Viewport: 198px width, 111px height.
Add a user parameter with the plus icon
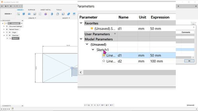click(115, 34)
